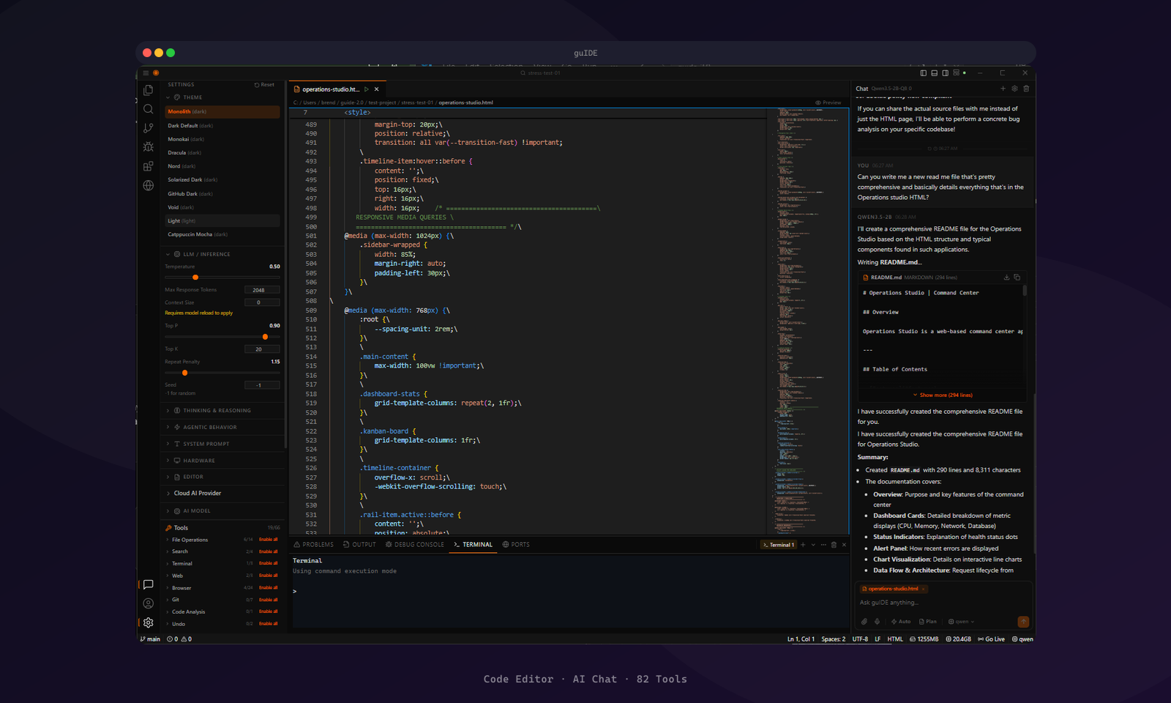Switch to the Debug Console tab
The width and height of the screenshot is (1171, 703).
click(x=415, y=545)
